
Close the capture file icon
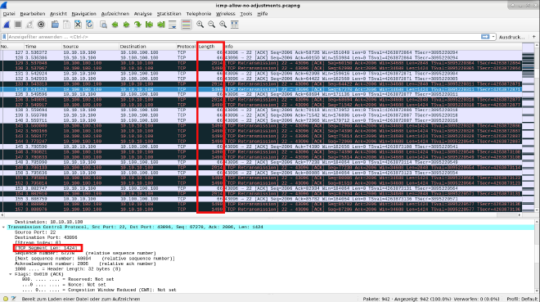click(78, 25)
